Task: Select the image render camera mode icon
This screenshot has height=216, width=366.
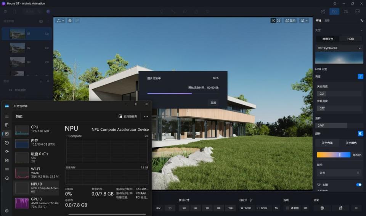Action: pyautogui.click(x=334, y=12)
